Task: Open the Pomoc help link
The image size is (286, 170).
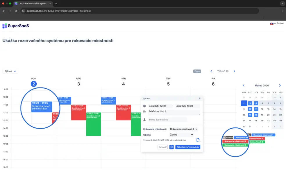Action: tap(280, 23)
